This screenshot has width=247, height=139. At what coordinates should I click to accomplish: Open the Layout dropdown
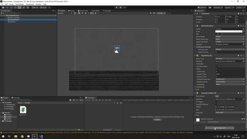240,8
